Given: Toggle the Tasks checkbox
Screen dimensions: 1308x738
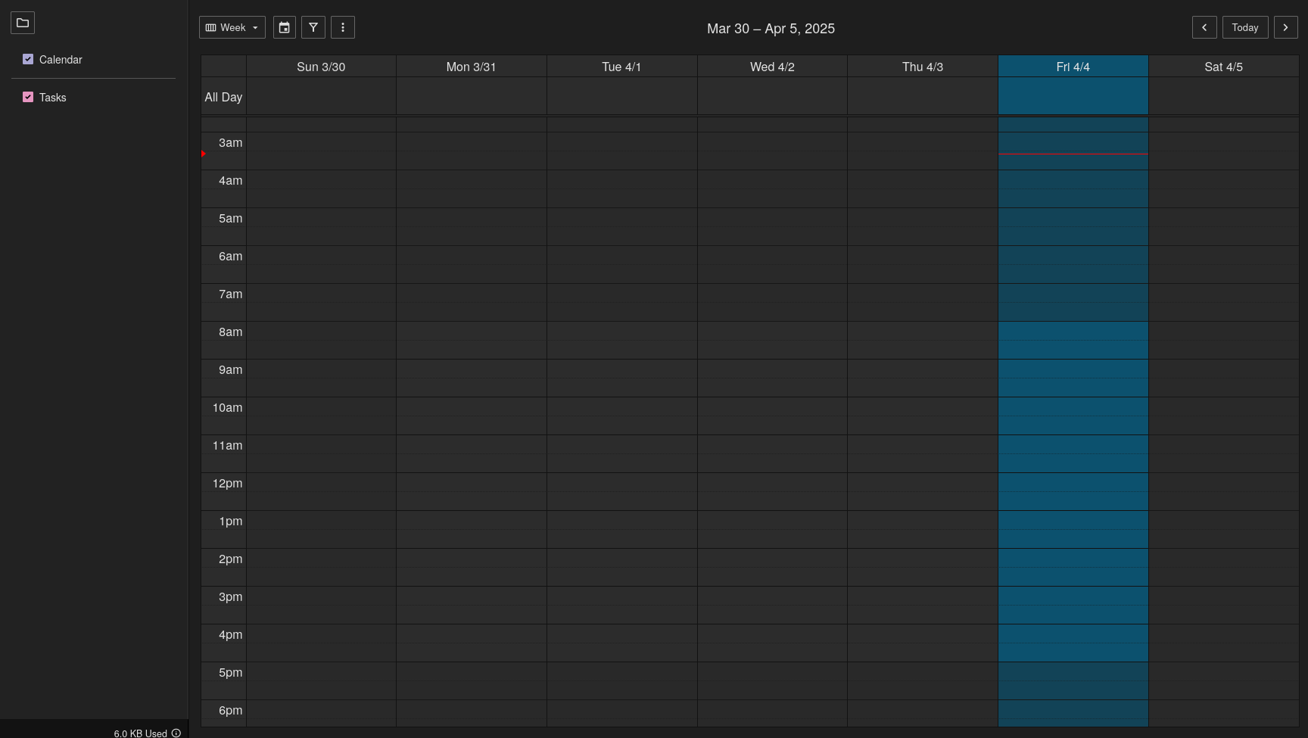Looking at the screenshot, I should pyautogui.click(x=28, y=97).
